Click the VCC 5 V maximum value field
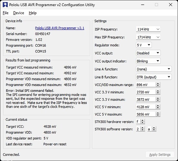178x161 pixels. click(x=146, y=114)
